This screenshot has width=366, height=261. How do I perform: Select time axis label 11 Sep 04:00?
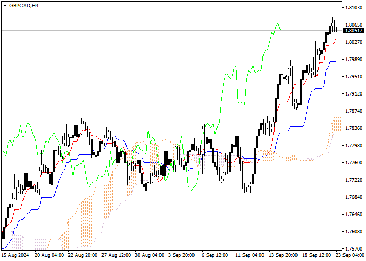pyautogui.click(x=250, y=255)
